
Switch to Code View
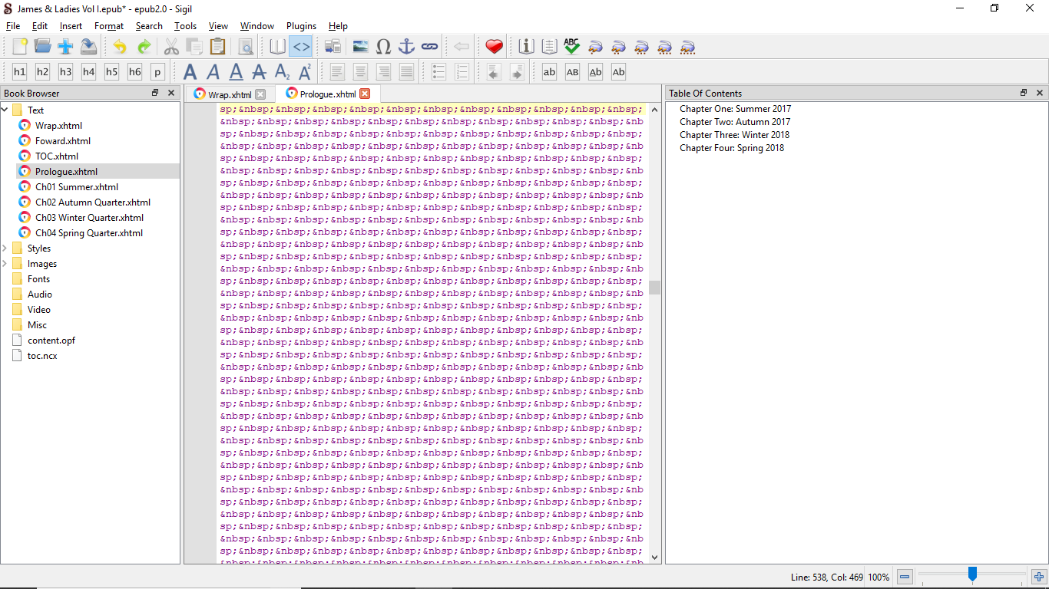300,47
